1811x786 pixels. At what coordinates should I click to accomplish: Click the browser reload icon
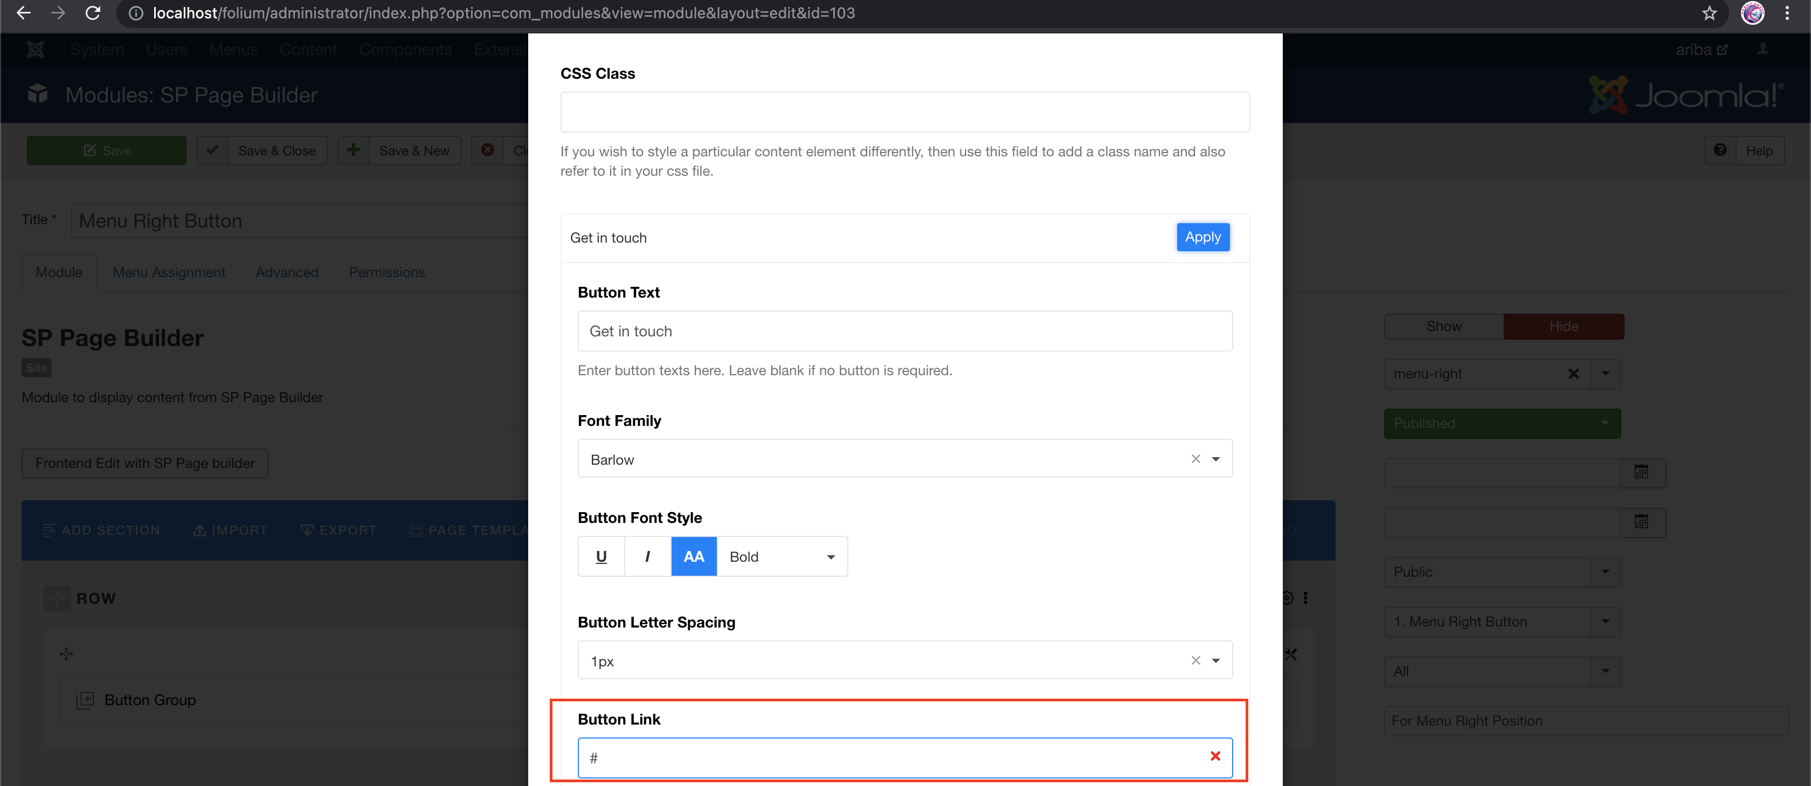[93, 13]
